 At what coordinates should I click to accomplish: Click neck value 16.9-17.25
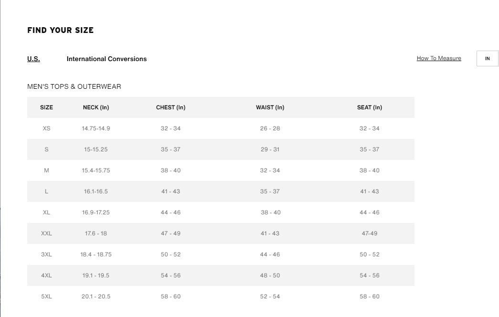click(x=96, y=212)
